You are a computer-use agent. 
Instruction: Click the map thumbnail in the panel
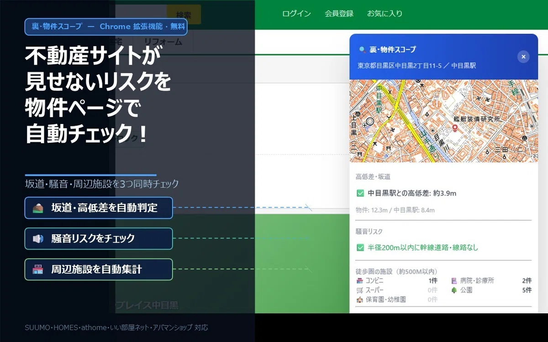[443, 120]
